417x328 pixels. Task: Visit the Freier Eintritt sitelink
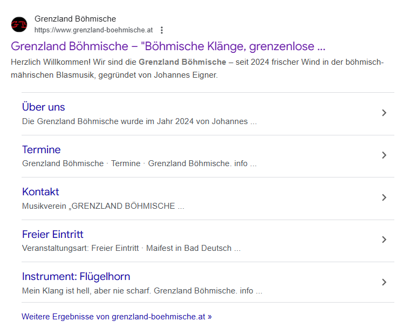coord(52,234)
